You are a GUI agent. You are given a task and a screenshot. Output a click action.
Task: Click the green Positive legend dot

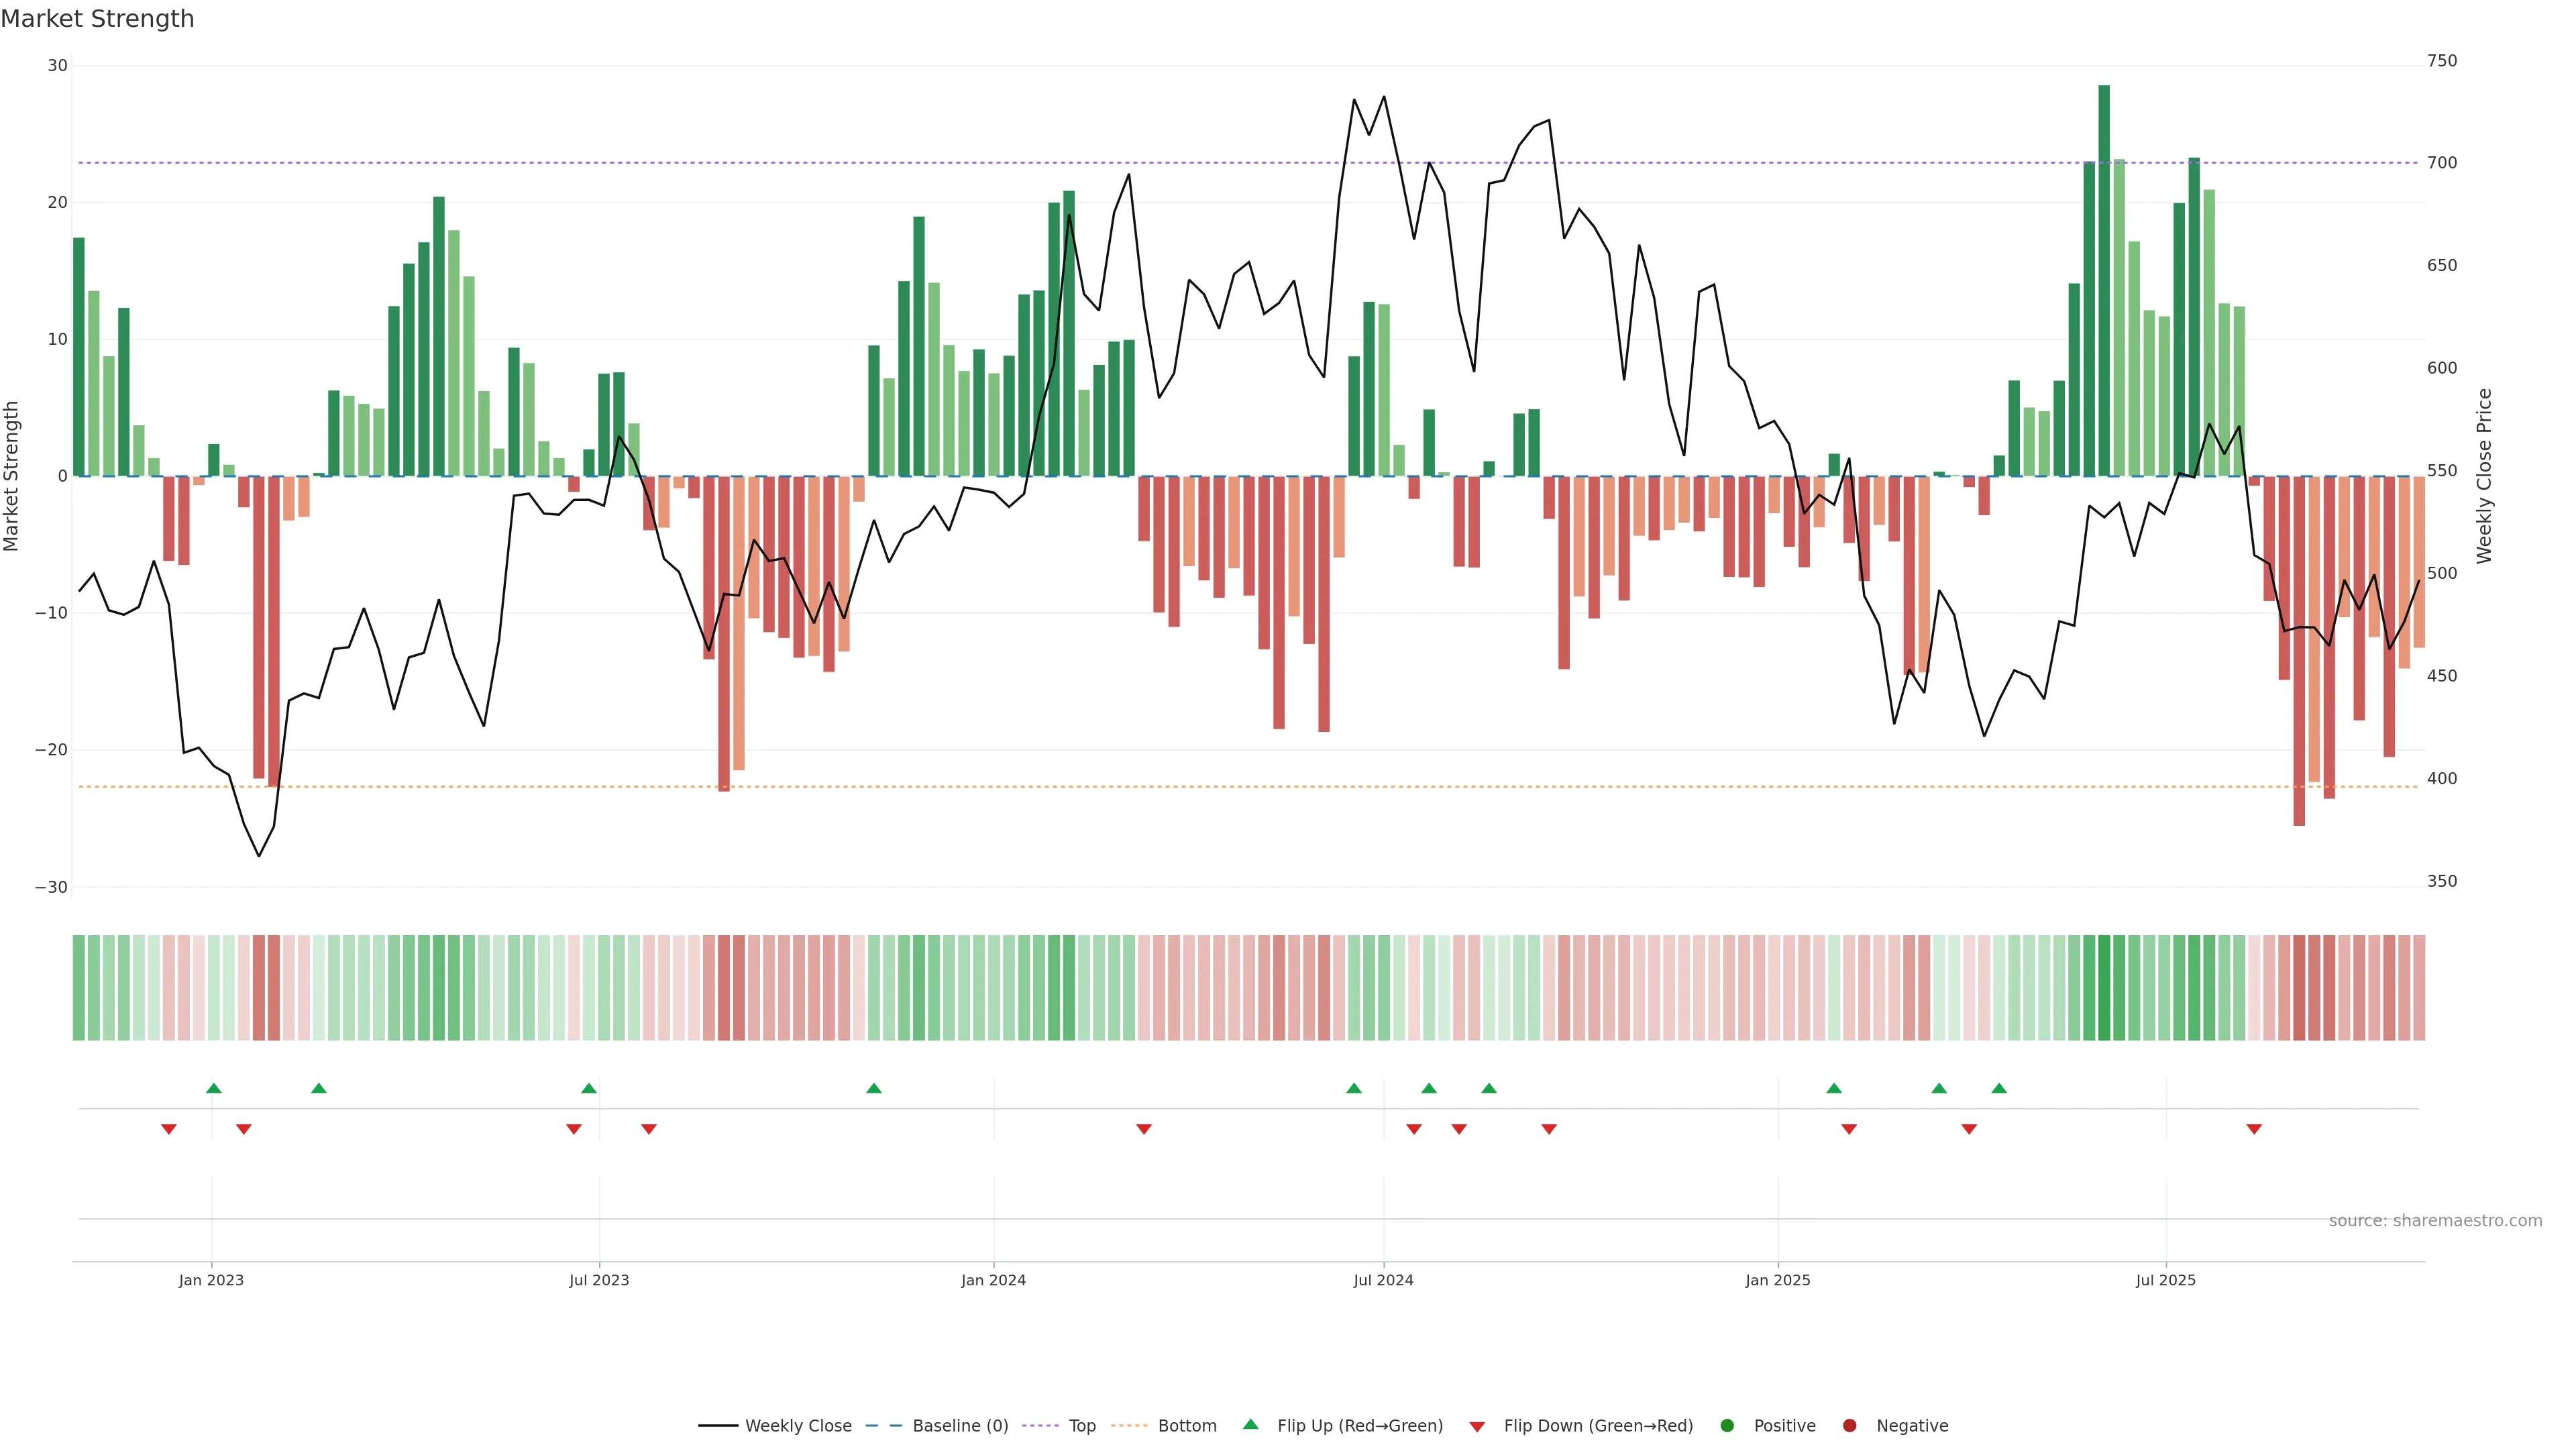click(1727, 1425)
